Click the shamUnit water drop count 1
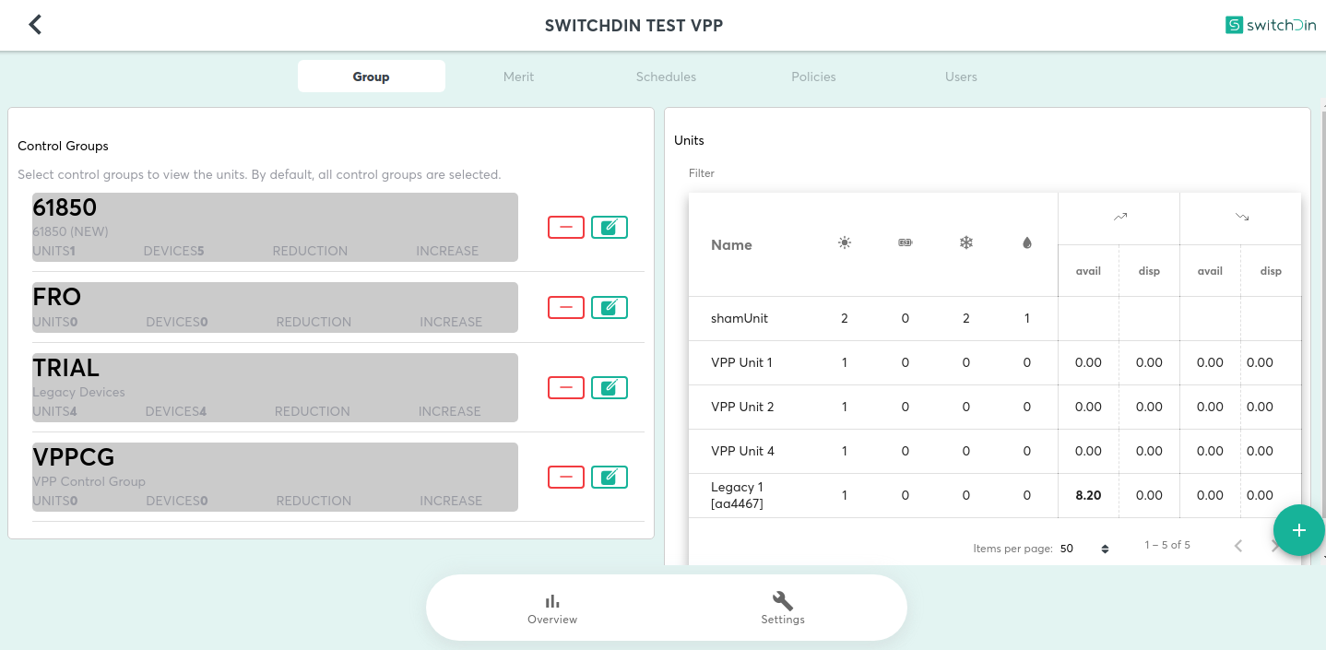 1027,318
